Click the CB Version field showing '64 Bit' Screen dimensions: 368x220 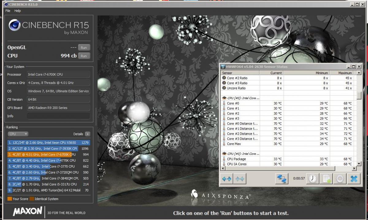pos(59,99)
